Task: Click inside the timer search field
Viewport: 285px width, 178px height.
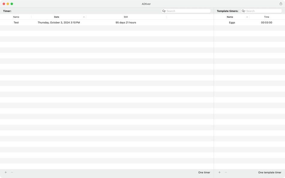Action: [x=186, y=11]
